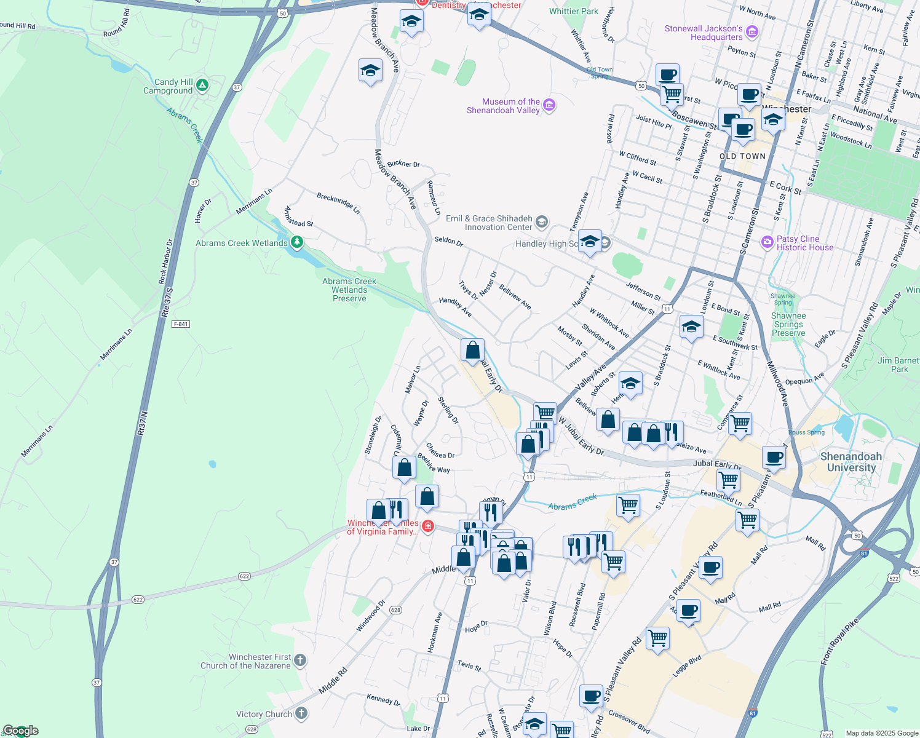
Task: Select the Peyton St street label
Action: [x=742, y=51]
